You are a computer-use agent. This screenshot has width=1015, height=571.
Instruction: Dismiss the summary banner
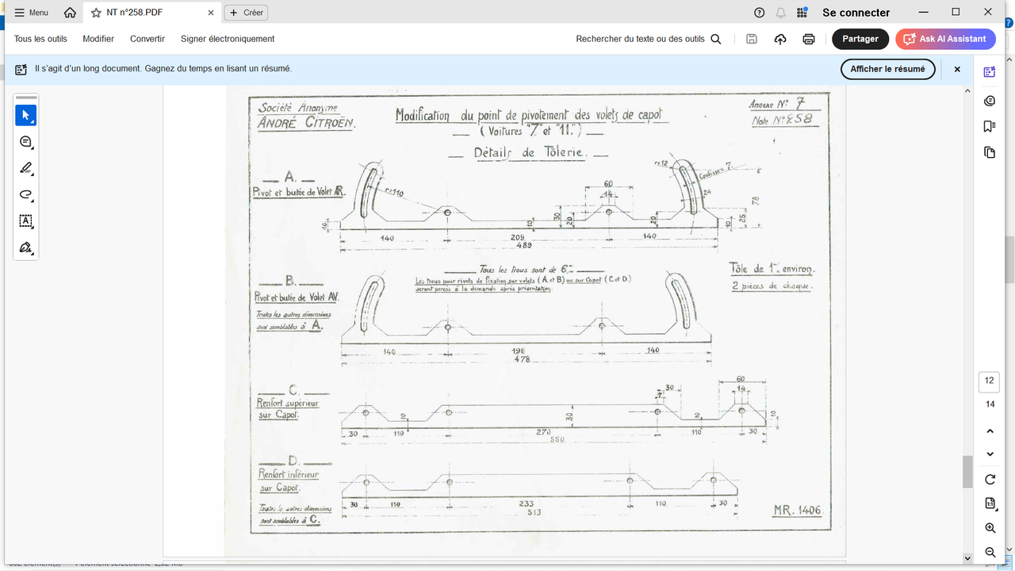[x=957, y=69]
